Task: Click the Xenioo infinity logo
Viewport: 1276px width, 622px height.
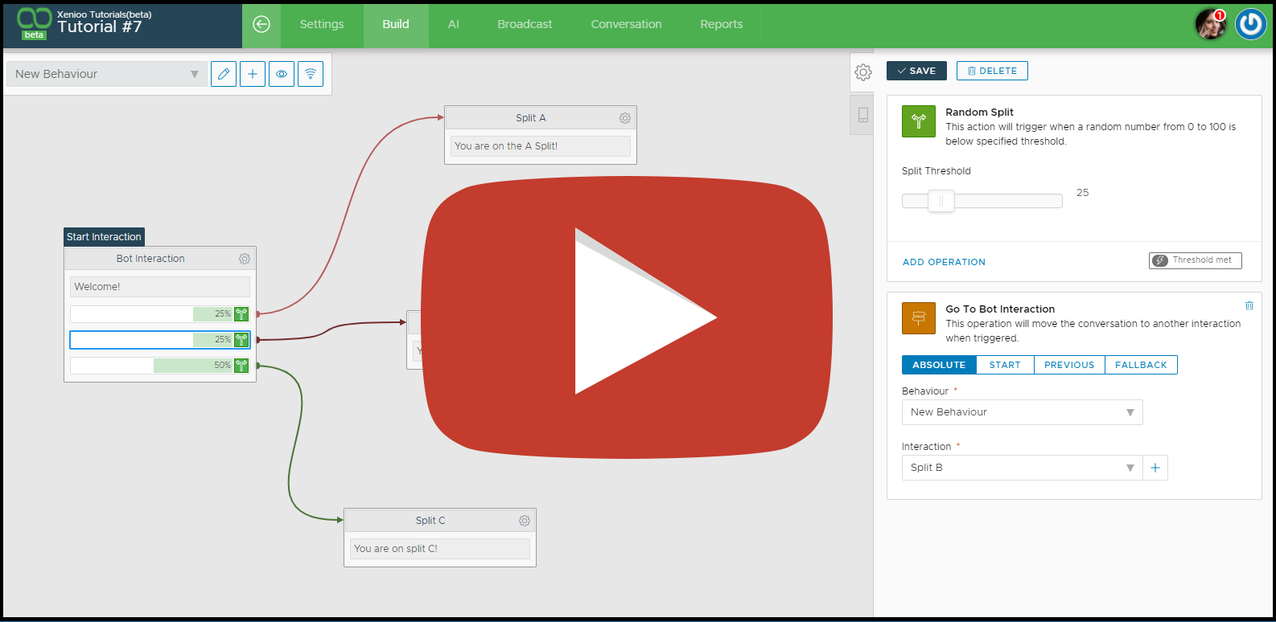Action: click(x=34, y=19)
